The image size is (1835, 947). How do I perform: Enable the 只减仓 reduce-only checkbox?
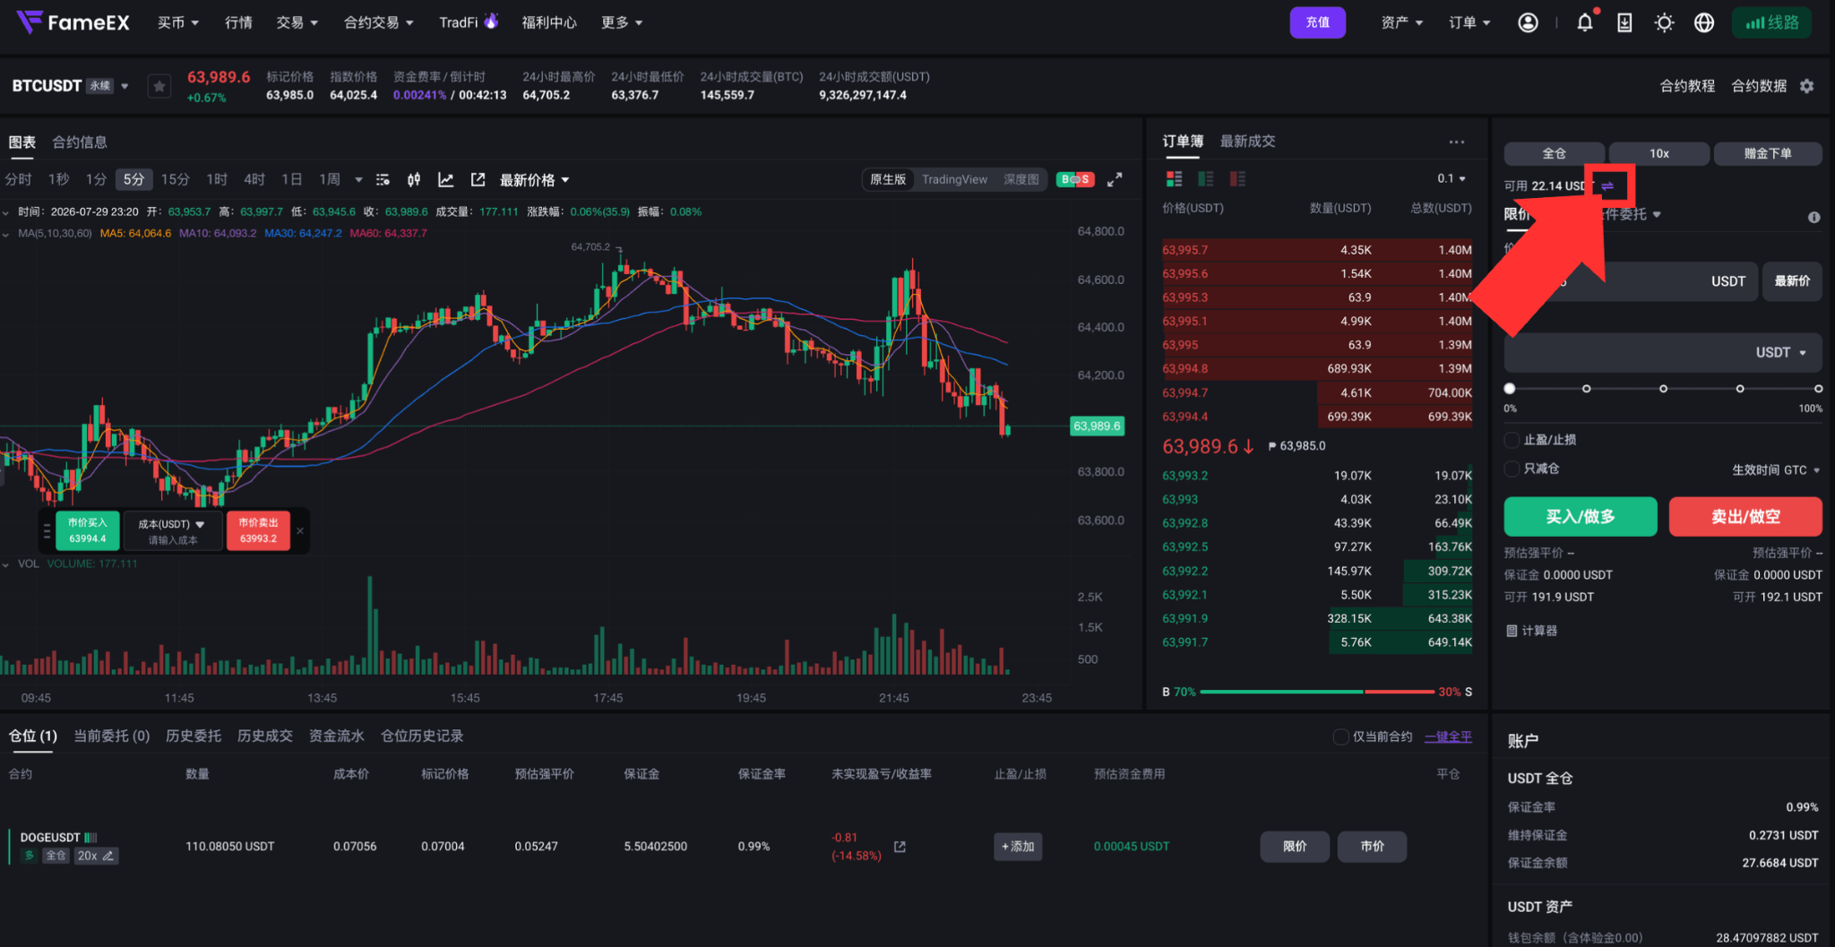click(1512, 469)
